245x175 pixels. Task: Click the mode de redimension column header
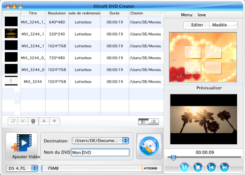84,13
